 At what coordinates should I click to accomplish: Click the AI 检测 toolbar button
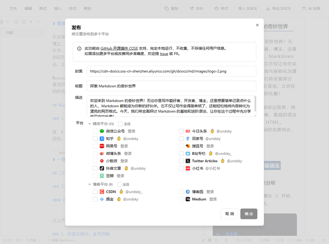(311, 8)
